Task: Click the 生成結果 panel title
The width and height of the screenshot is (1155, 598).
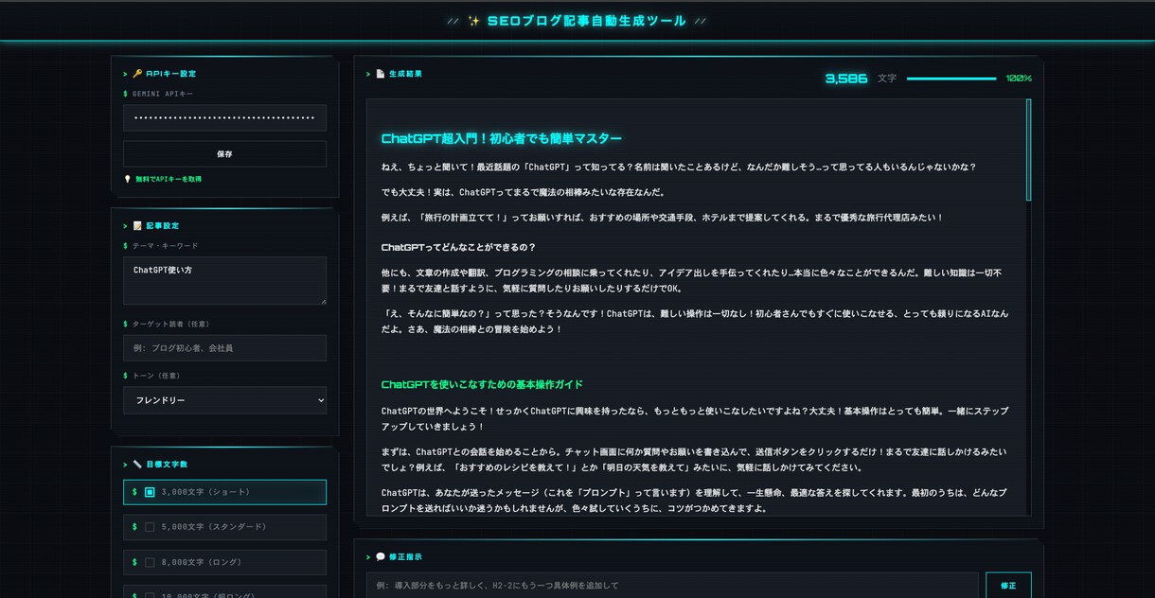Action: [x=405, y=74]
